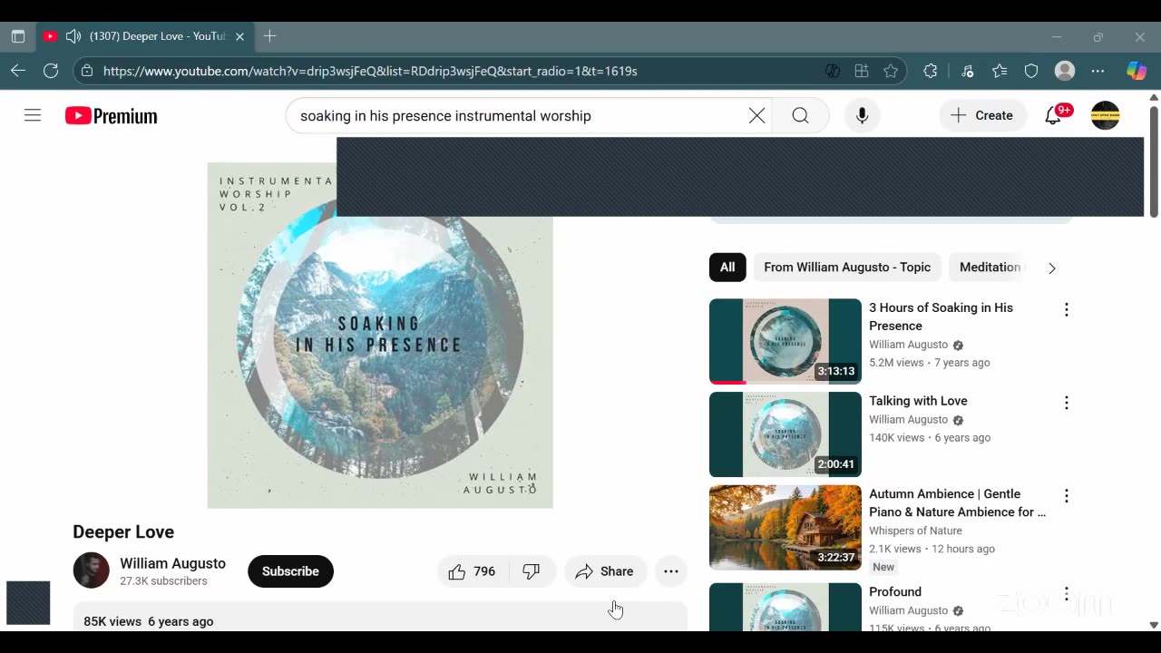
Task: Like the Deeper Love video
Action: [x=473, y=571]
